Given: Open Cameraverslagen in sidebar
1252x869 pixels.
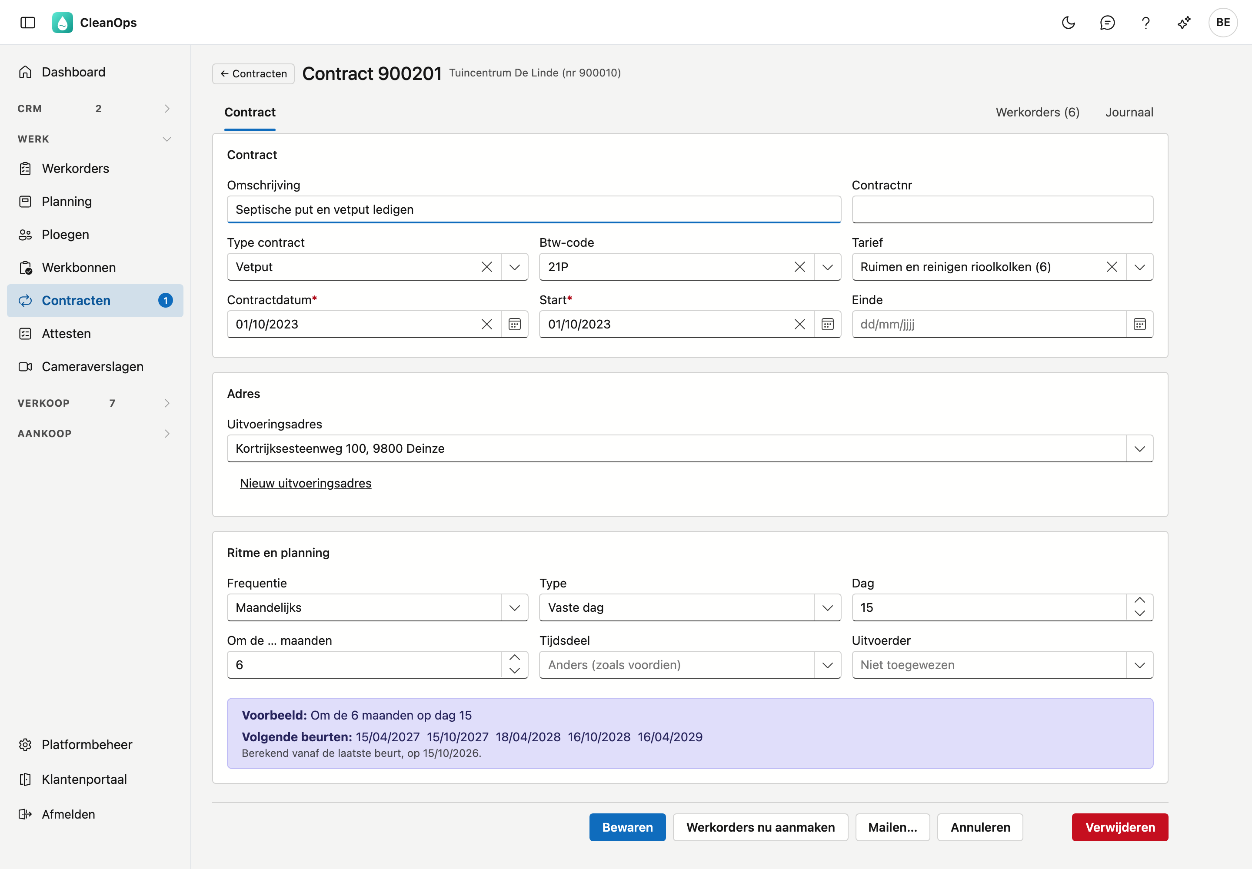Looking at the screenshot, I should click(x=95, y=366).
